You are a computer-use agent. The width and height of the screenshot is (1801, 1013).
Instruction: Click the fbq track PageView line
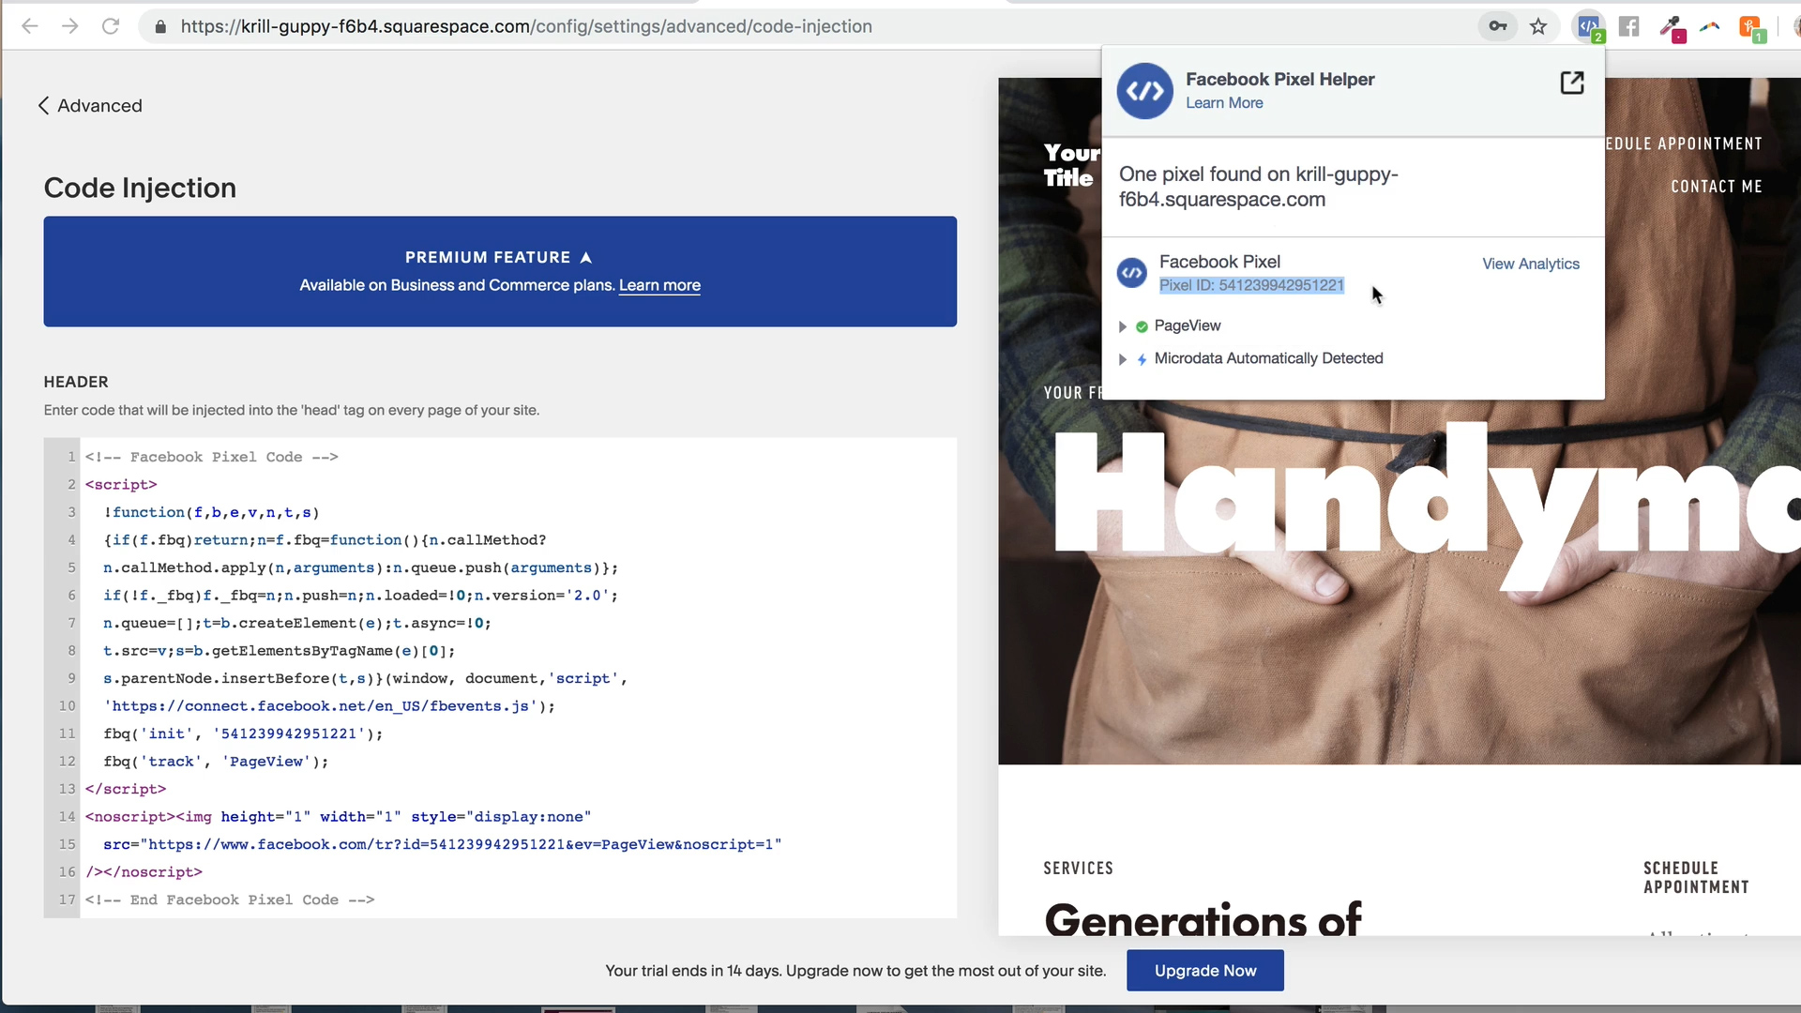(217, 762)
